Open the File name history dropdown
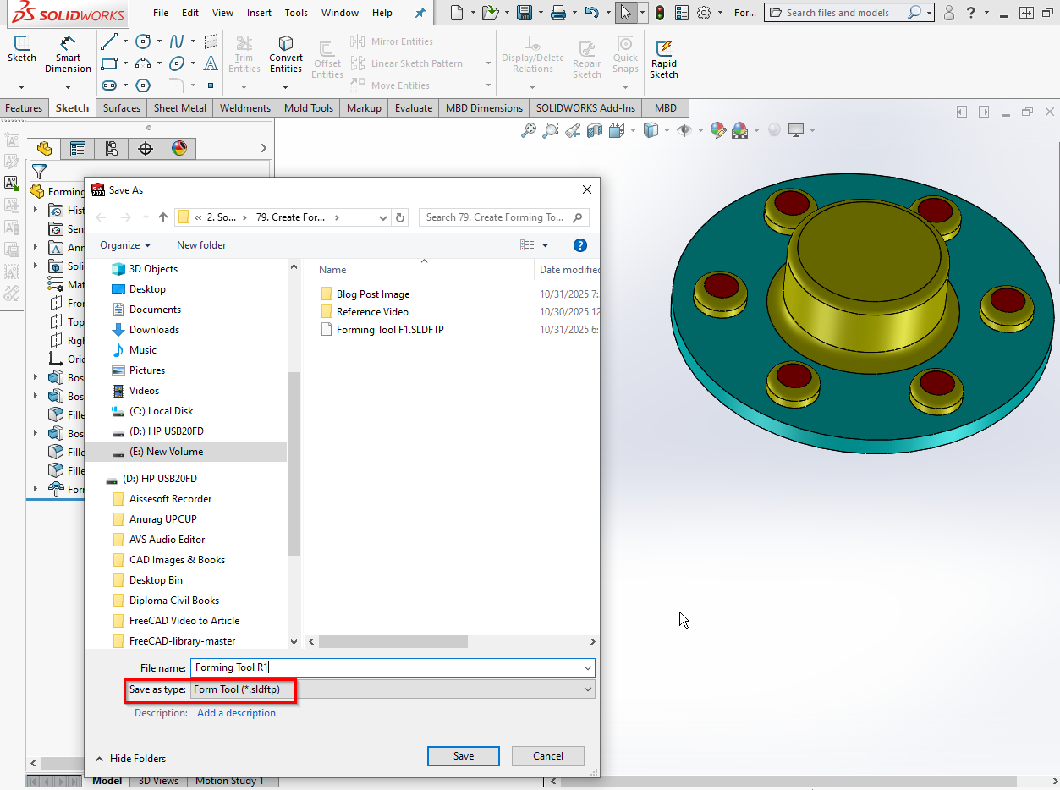 pyautogui.click(x=588, y=667)
